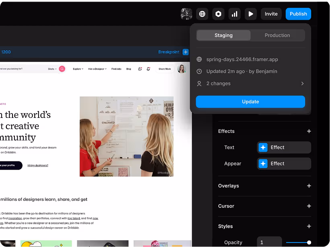Add a style with Styles plus
The height and width of the screenshot is (247, 330).
[x=309, y=226]
